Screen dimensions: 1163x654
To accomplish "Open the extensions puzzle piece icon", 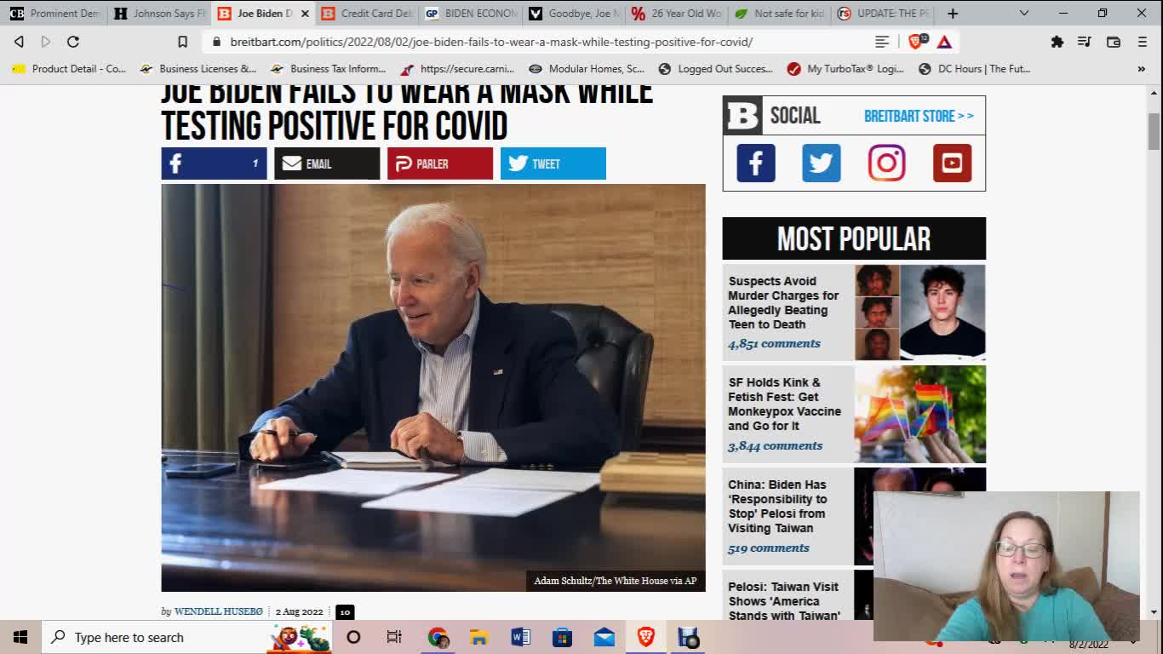I will (x=1057, y=42).
